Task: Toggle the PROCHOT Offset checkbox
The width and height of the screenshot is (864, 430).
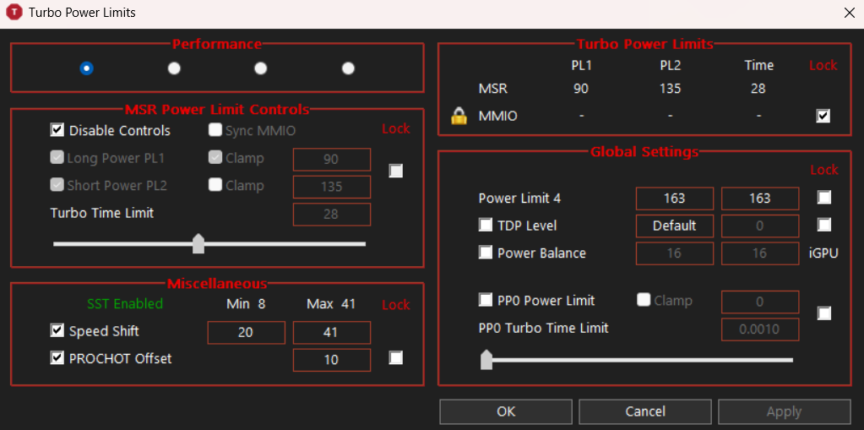Action: point(57,358)
